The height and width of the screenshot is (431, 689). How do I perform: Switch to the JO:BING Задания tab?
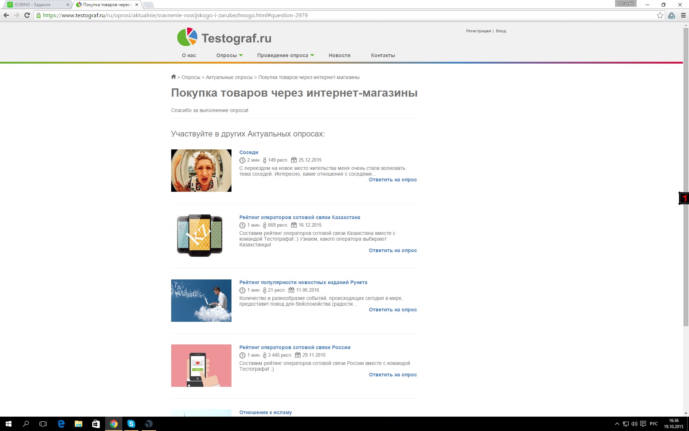[x=36, y=5]
